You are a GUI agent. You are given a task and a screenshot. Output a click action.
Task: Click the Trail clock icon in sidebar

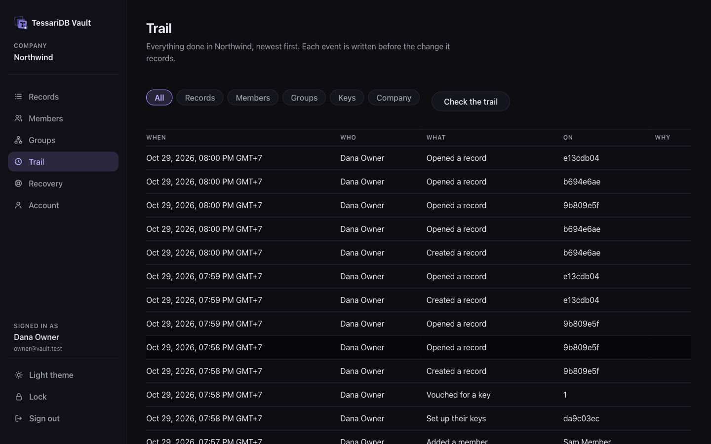click(x=18, y=162)
